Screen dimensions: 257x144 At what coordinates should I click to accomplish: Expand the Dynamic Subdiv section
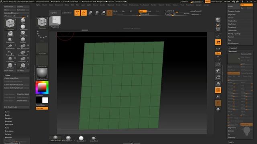[234, 11]
